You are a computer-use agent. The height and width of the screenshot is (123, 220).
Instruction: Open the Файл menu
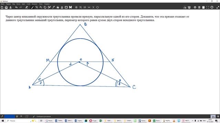click(2, 4)
